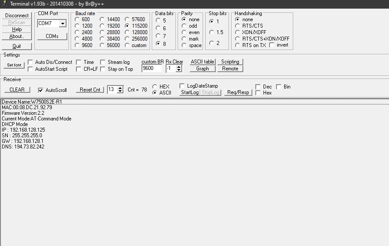Select the 14400 baud rate

tap(102, 19)
